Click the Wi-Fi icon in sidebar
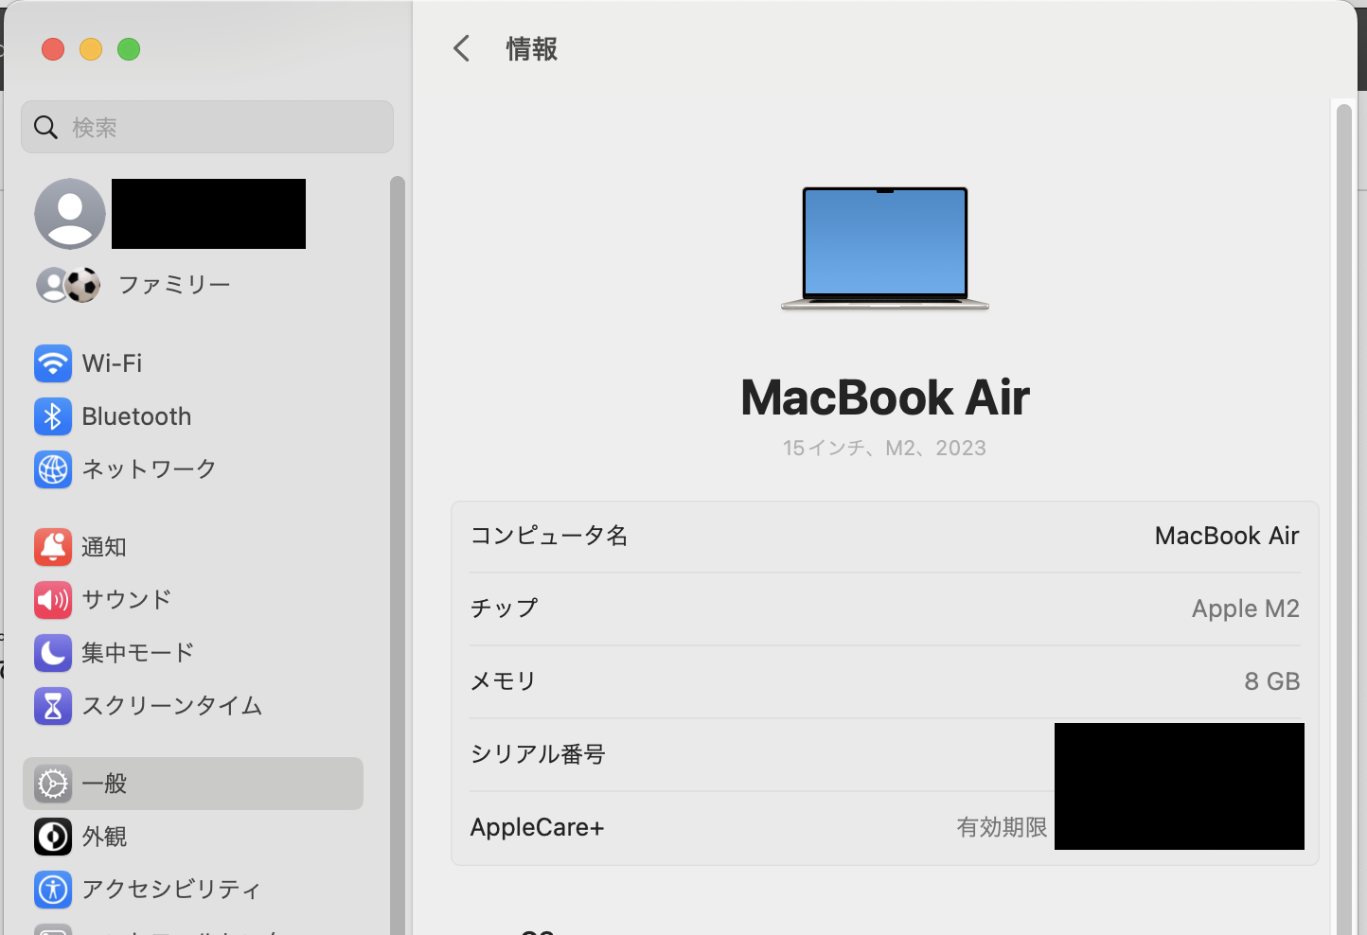 [x=53, y=363]
